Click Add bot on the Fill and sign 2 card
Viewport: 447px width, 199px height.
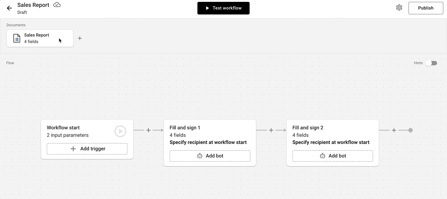pos(332,156)
